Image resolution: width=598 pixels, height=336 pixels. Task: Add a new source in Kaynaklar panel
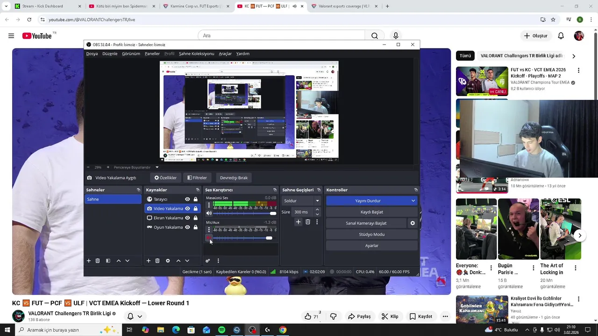149,261
